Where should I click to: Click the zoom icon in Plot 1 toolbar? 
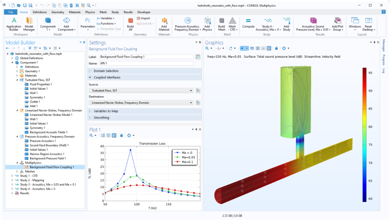click(x=91, y=135)
